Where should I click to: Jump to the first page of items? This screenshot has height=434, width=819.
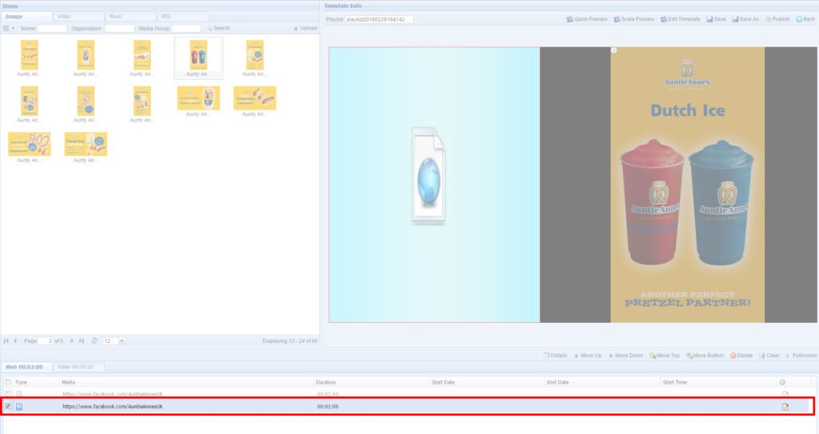click(6, 340)
